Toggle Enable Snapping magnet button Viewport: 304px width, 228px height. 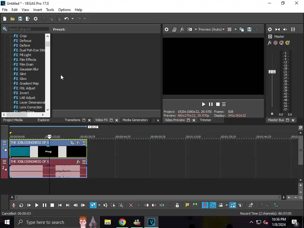(205, 205)
